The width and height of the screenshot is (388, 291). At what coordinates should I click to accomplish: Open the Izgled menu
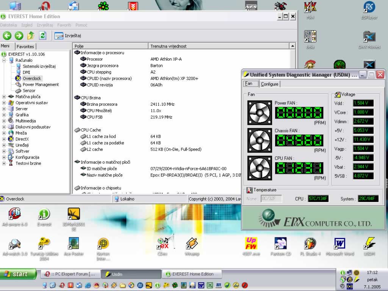[x=27, y=25]
